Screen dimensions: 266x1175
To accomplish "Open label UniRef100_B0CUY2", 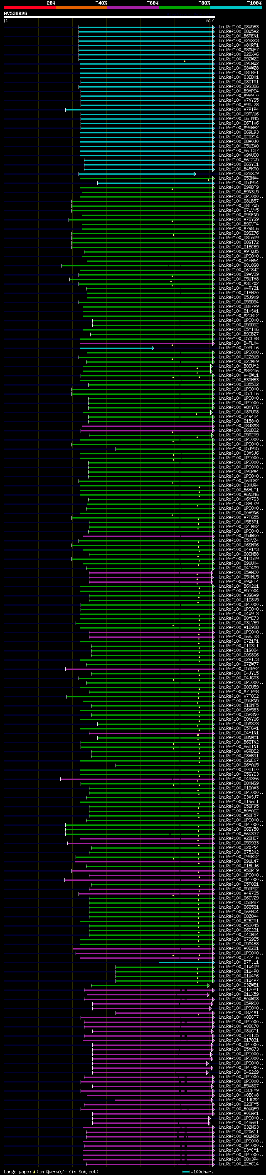I will [239, 366].
